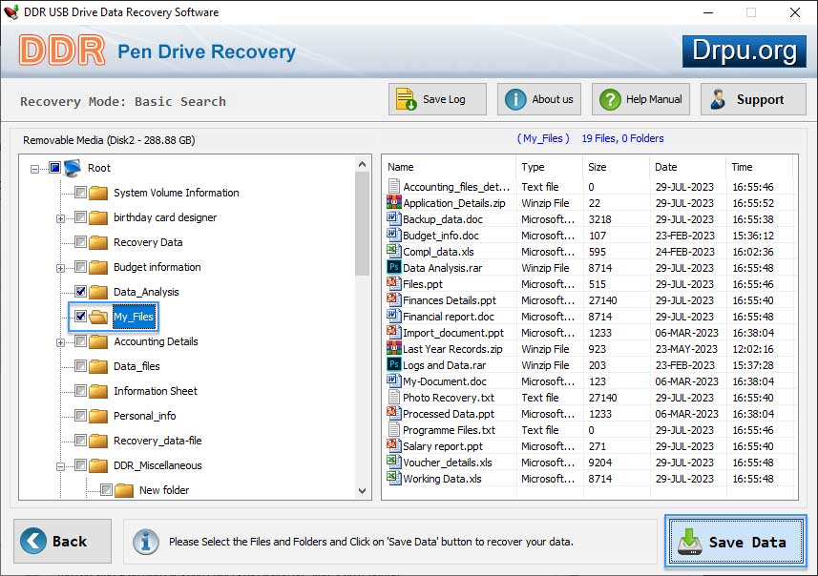Click the folder tree scrollbar thumb
The image size is (818, 576).
pyautogui.click(x=363, y=224)
